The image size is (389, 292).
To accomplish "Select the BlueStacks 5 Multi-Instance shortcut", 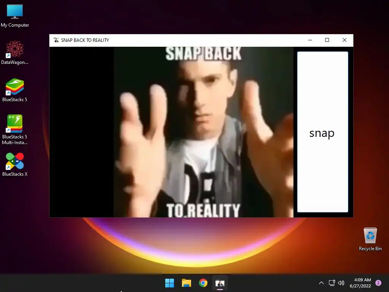I will click(x=15, y=130).
